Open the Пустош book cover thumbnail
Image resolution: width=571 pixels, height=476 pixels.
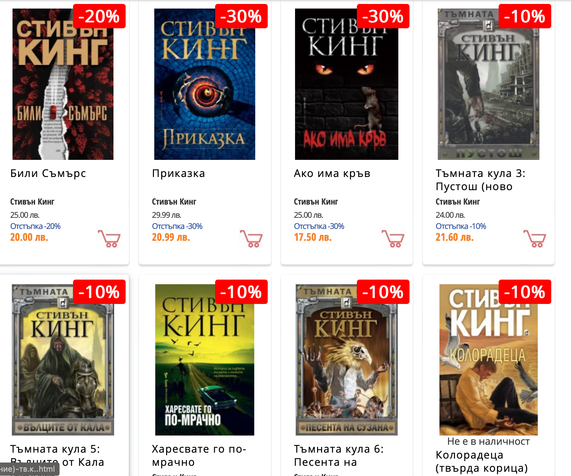click(488, 84)
